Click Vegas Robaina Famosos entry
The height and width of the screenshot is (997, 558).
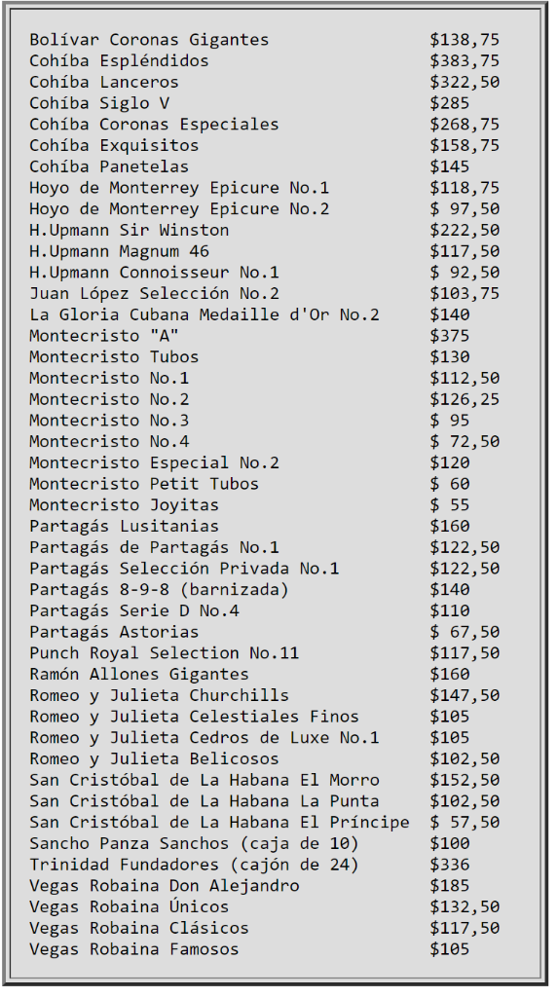click(x=134, y=948)
